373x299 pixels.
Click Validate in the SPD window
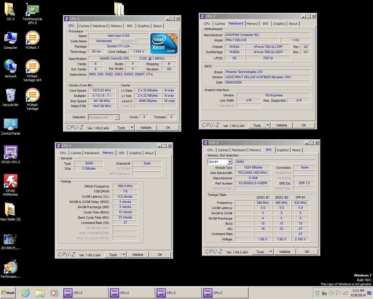[285, 252]
